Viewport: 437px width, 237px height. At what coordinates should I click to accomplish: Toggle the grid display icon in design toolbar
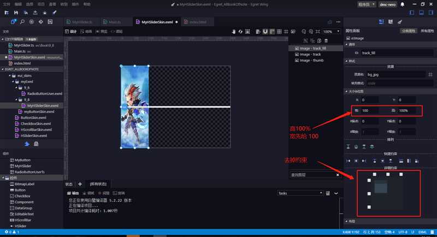279,32
